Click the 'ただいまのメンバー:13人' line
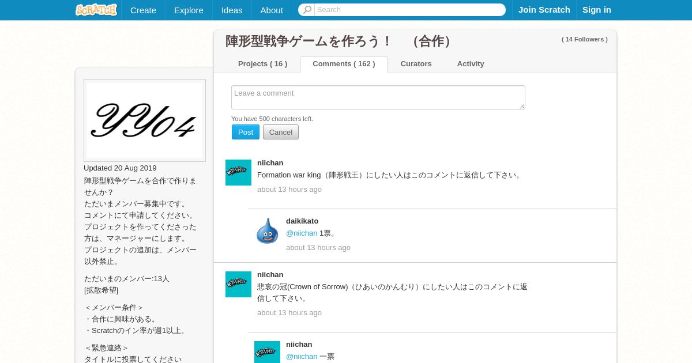692x363 pixels. tap(127, 279)
